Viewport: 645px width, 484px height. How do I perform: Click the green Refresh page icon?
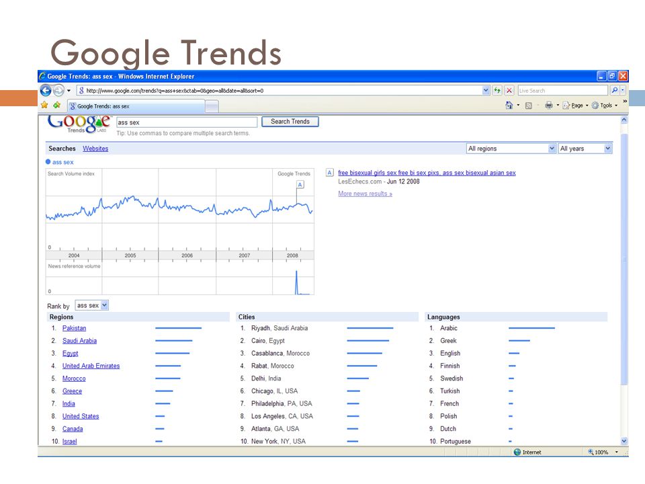(497, 91)
